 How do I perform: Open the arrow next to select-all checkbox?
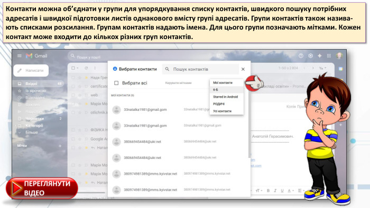pyautogui.click(x=77, y=68)
